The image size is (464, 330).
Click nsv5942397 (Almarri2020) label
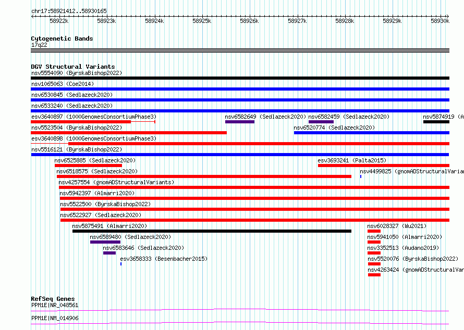pyautogui.click(x=97, y=193)
